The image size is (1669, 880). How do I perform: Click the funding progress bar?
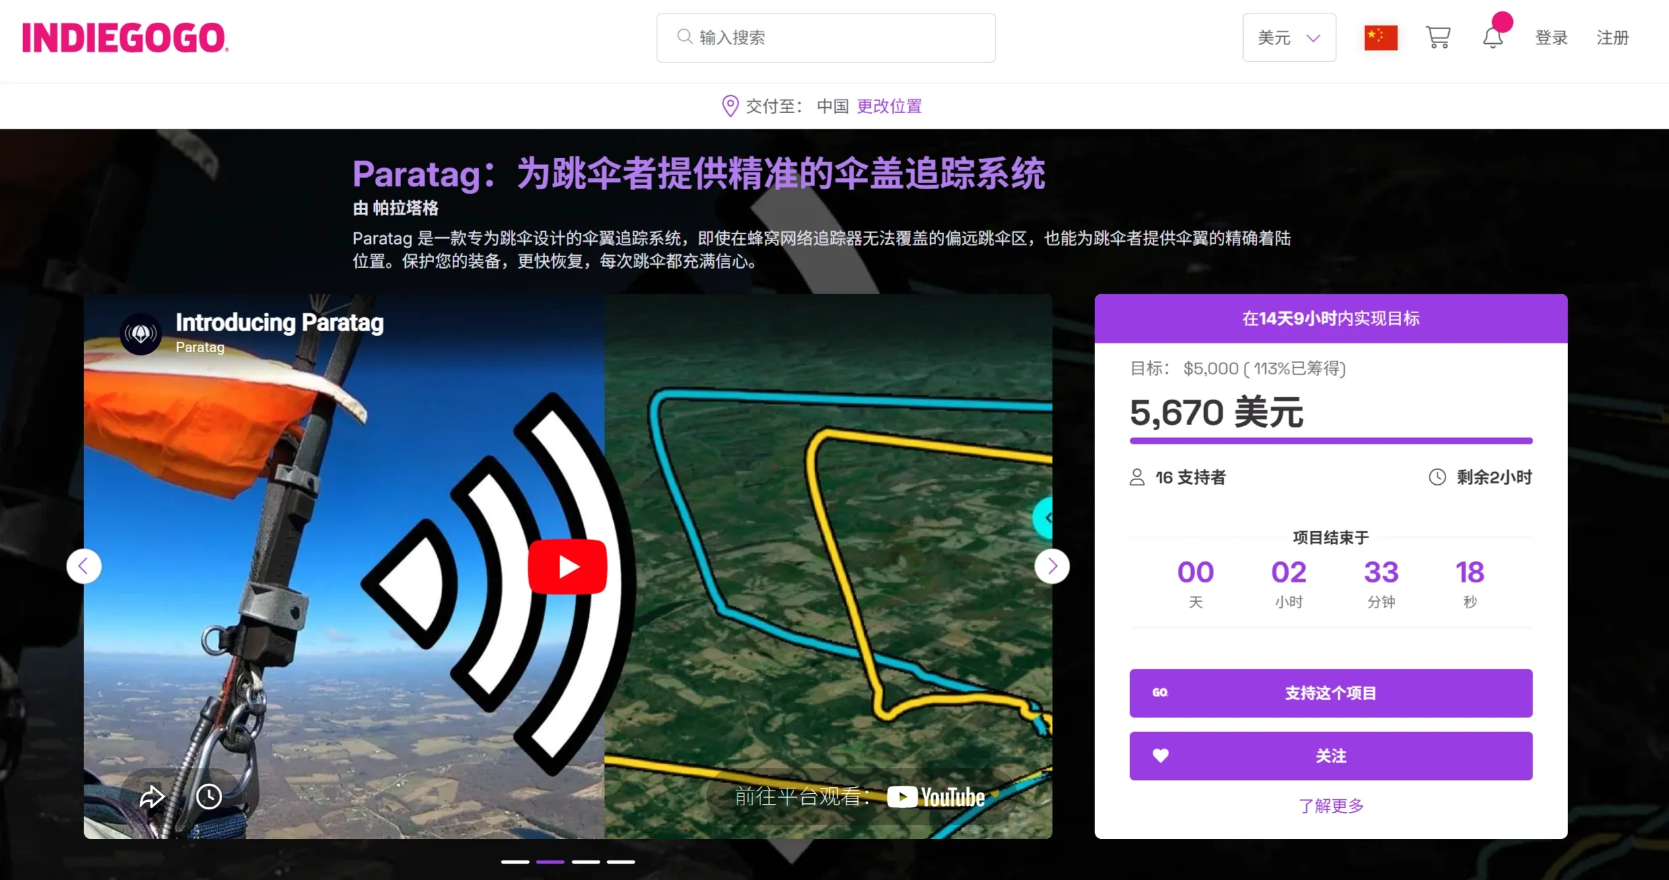[x=1330, y=441]
